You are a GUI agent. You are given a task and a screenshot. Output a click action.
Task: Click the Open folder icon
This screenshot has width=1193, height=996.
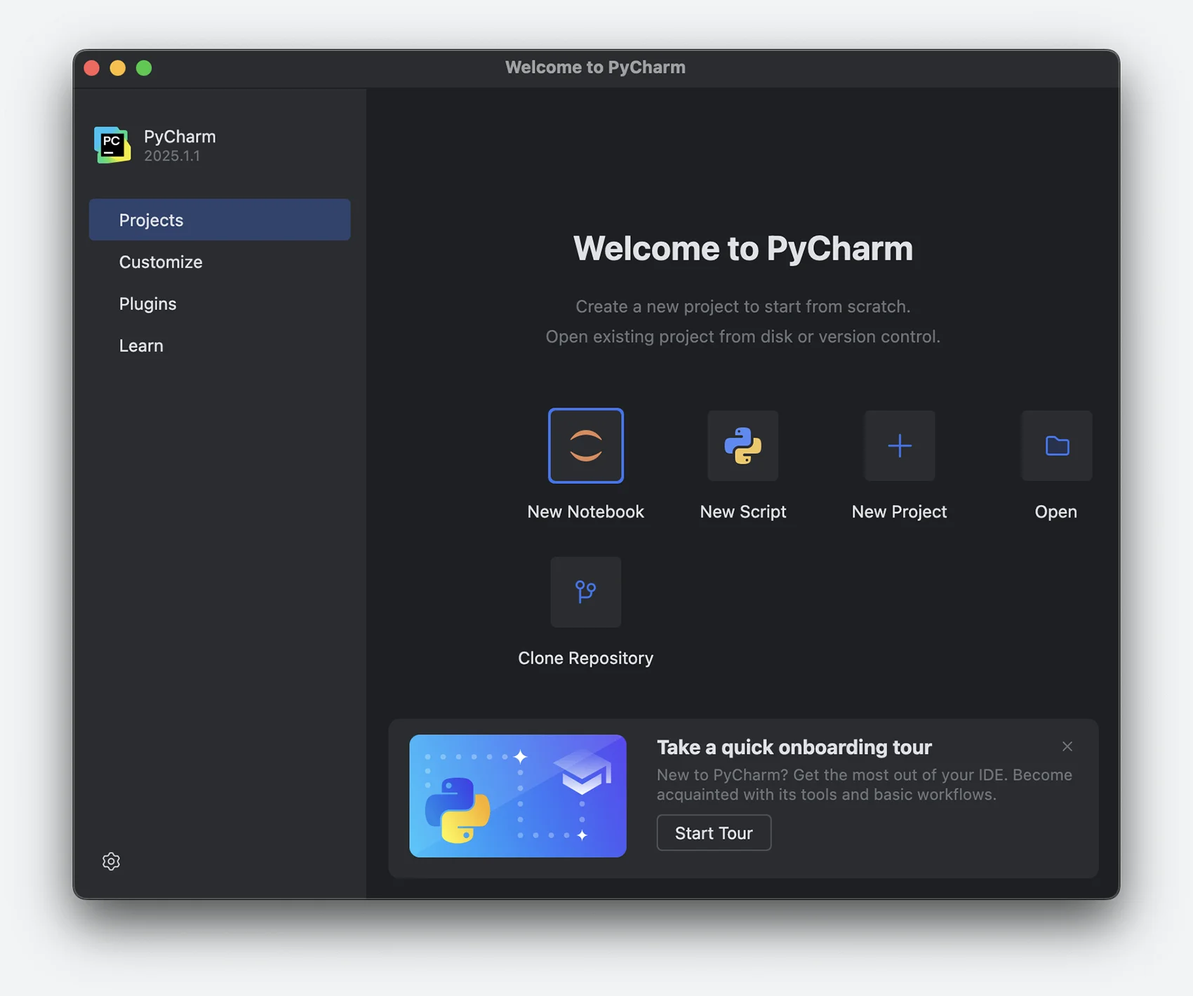point(1056,445)
